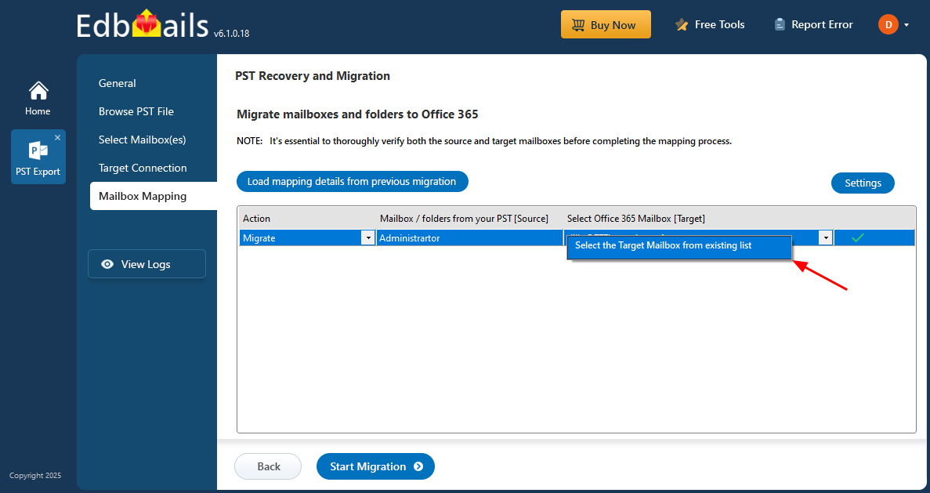
Task: Start Migration
Action: coord(375,466)
